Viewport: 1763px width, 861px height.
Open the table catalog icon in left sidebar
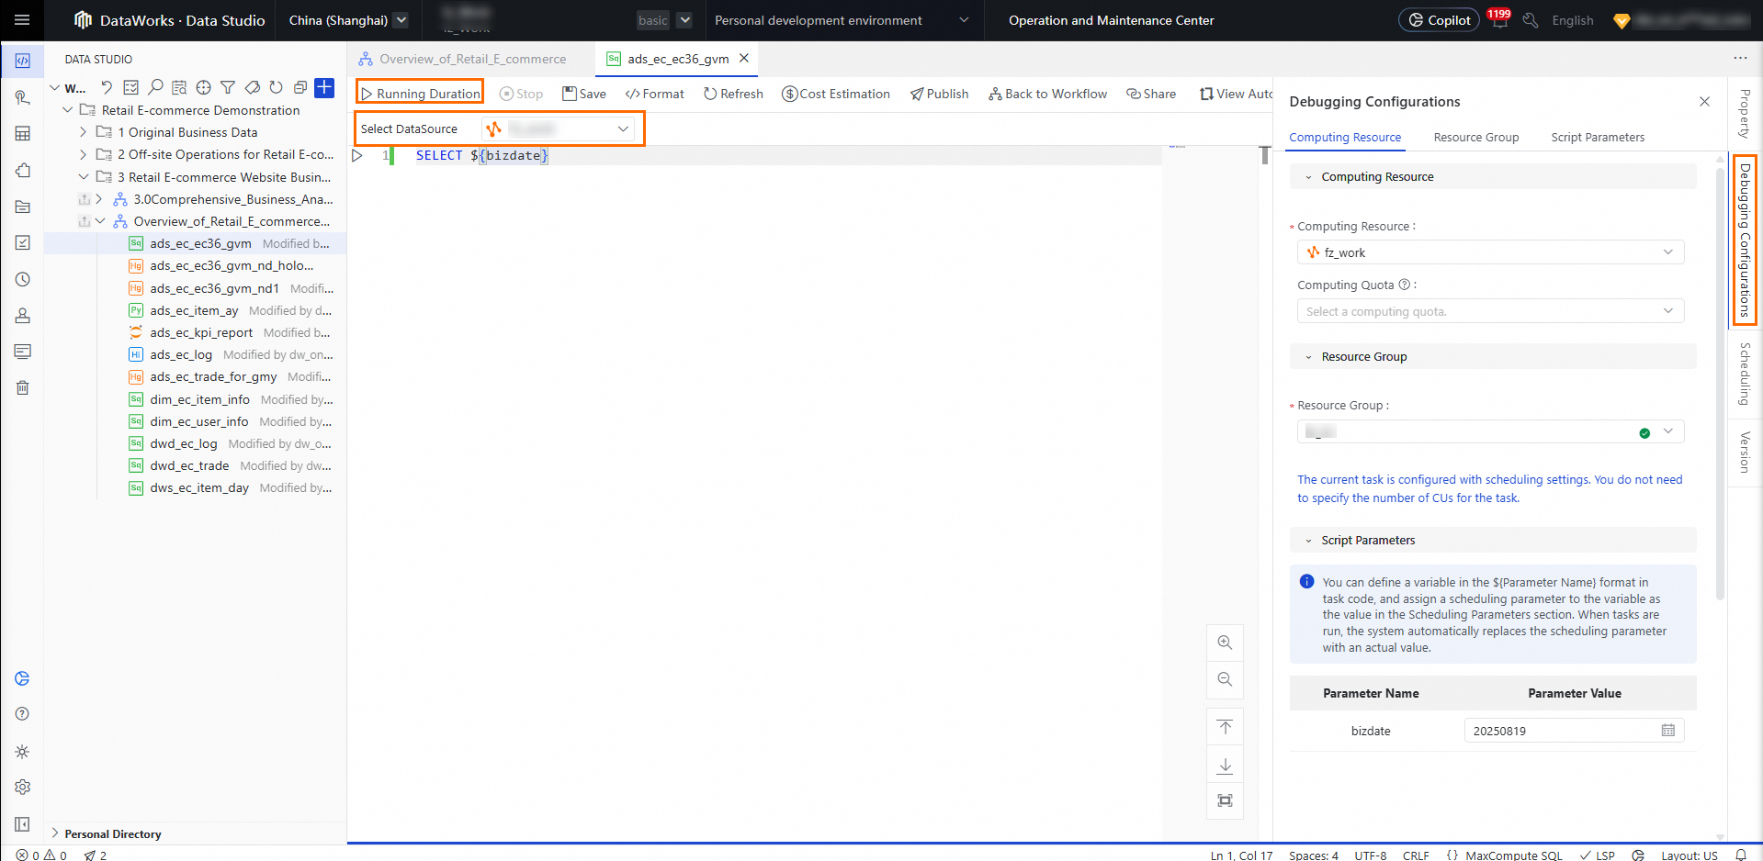[x=23, y=134]
